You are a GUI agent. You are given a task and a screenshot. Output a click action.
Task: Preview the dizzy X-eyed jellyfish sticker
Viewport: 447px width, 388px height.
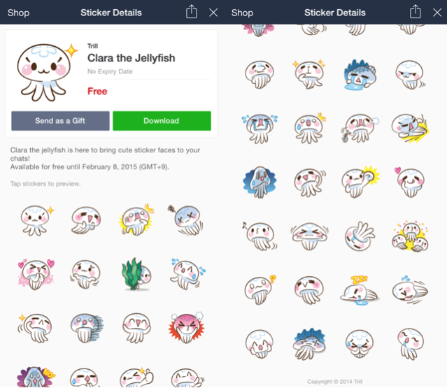[x=187, y=220]
